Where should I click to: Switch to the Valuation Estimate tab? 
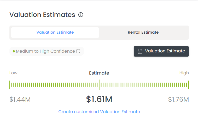click(55, 33)
